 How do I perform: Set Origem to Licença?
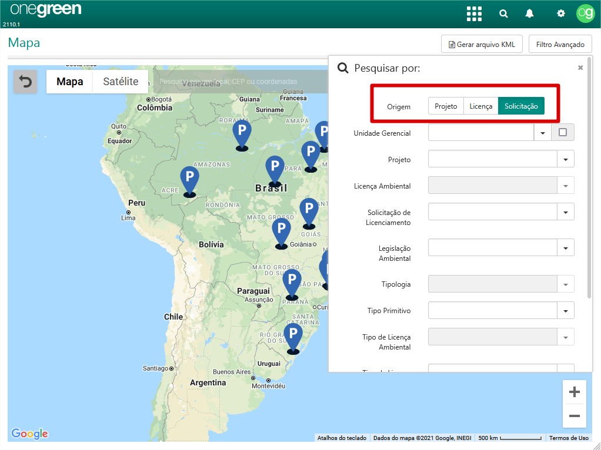pyautogui.click(x=481, y=106)
